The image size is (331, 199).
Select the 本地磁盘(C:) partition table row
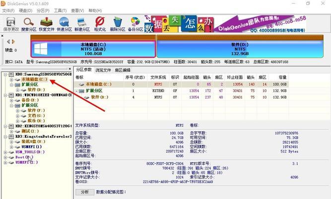[181, 84]
